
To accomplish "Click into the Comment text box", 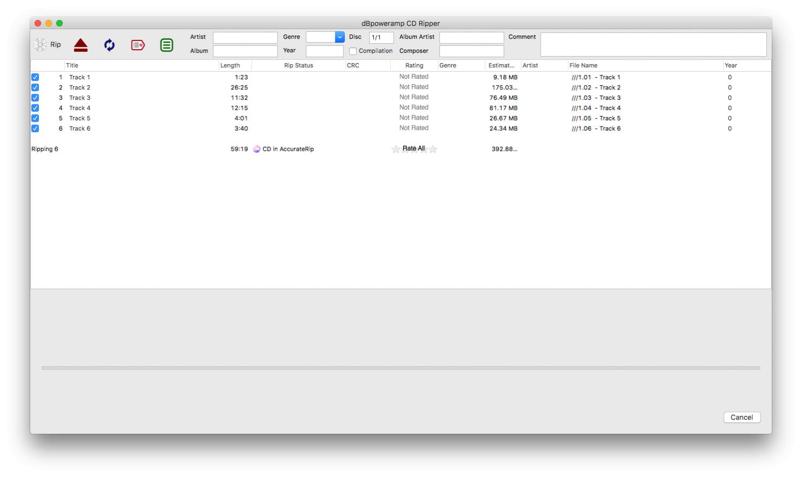I will [x=653, y=44].
